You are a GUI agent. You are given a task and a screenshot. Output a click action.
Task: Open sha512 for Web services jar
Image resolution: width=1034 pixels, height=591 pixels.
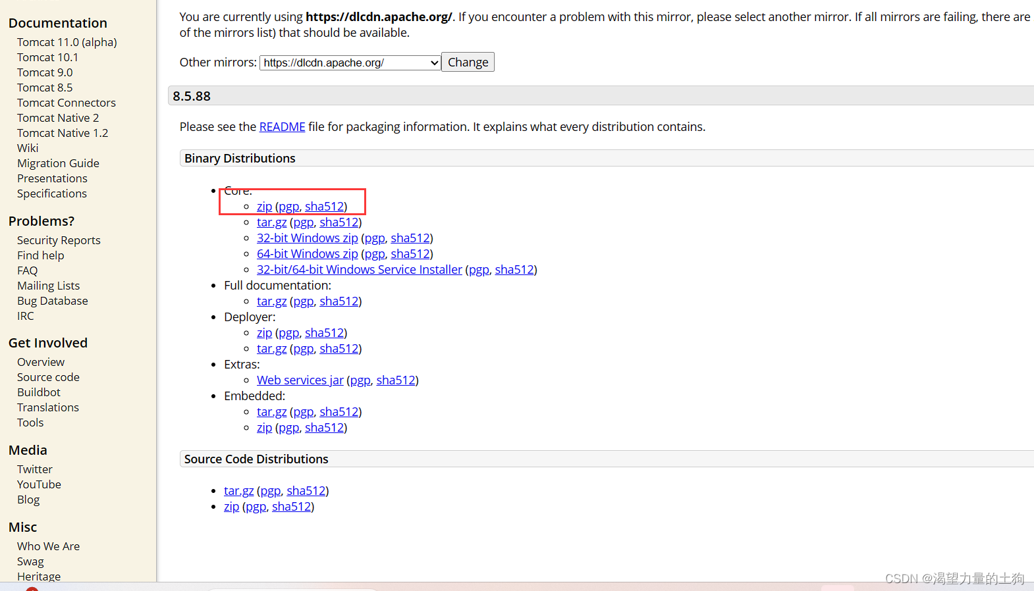tap(396, 380)
